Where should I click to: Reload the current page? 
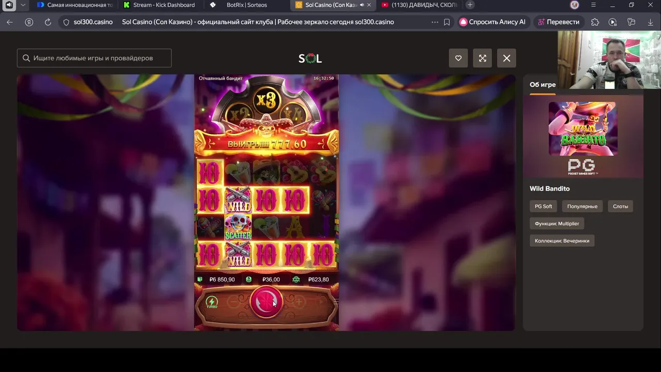click(48, 22)
